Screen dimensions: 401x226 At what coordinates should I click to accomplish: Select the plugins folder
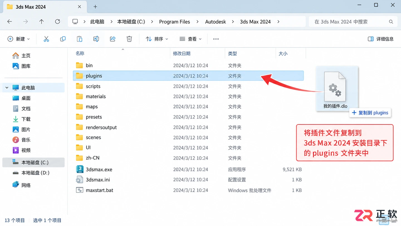click(188, 76)
